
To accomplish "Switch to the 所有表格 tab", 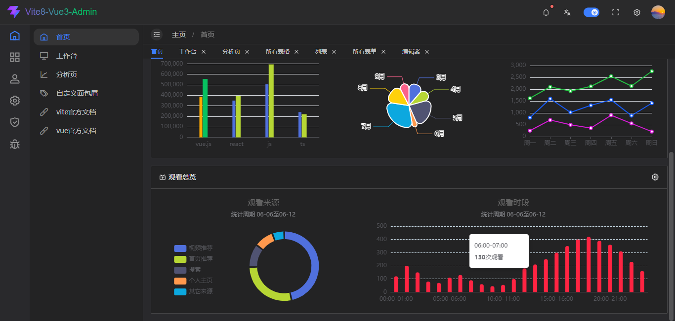I will point(278,52).
